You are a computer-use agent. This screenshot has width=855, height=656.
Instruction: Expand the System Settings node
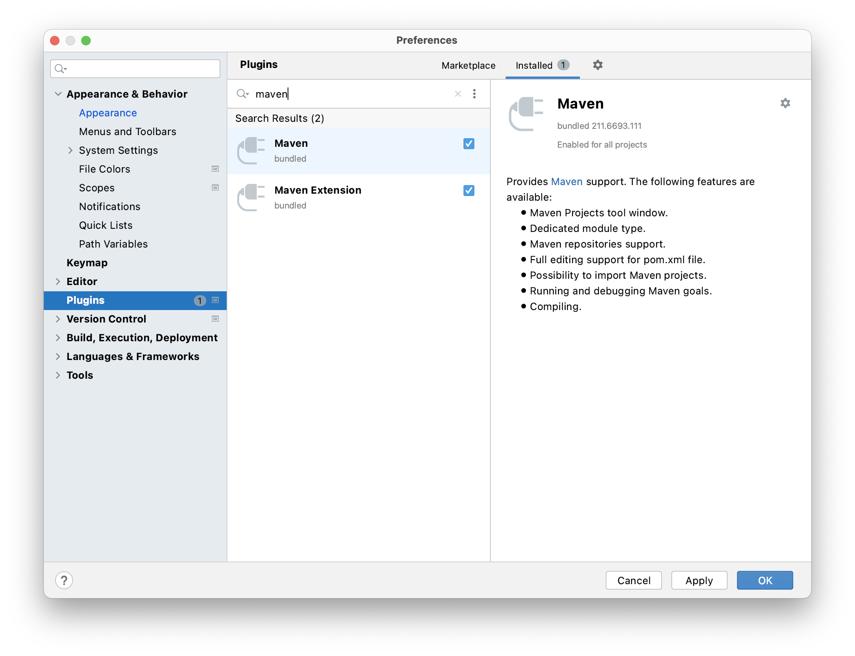pyautogui.click(x=70, y=150)
